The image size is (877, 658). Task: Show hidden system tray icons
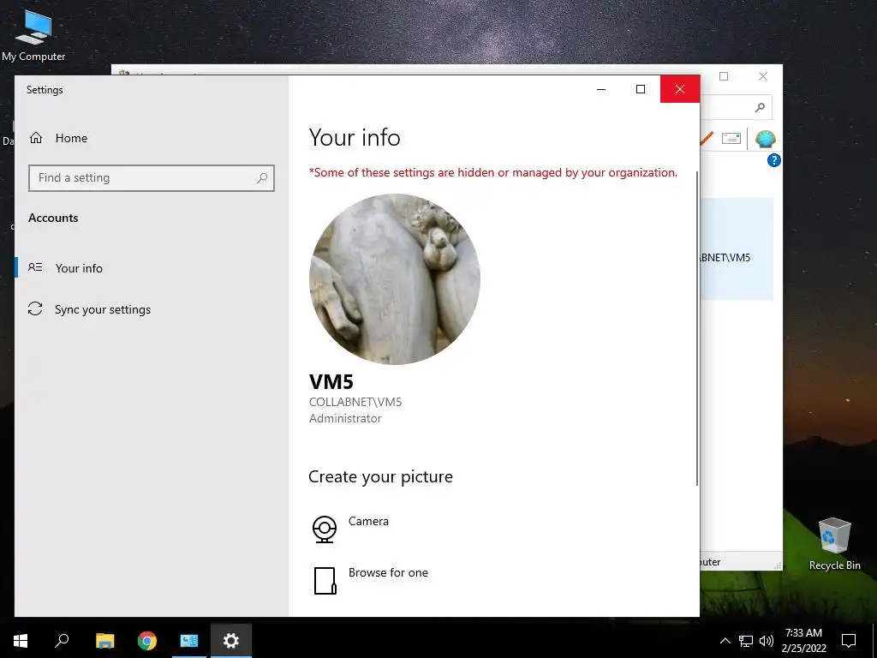725,641
